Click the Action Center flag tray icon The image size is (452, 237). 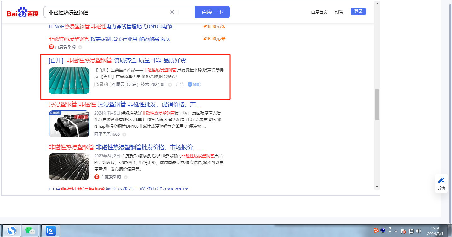403,231
